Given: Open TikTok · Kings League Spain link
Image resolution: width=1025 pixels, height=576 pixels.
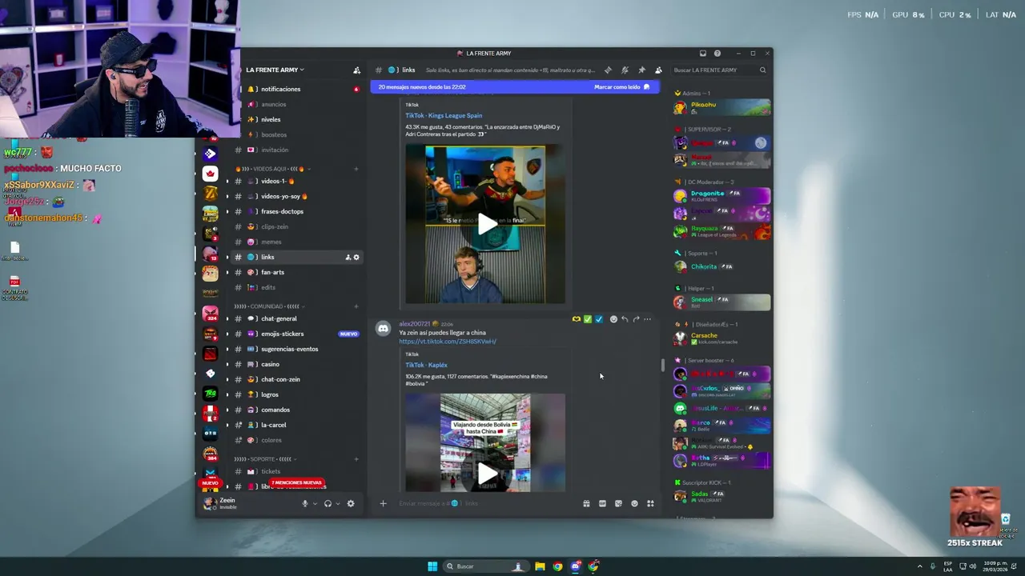Looking at the screenshot, I should pyautogui.click(x=444, y=115).
